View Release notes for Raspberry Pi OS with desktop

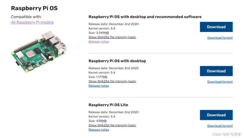[99, 86]
